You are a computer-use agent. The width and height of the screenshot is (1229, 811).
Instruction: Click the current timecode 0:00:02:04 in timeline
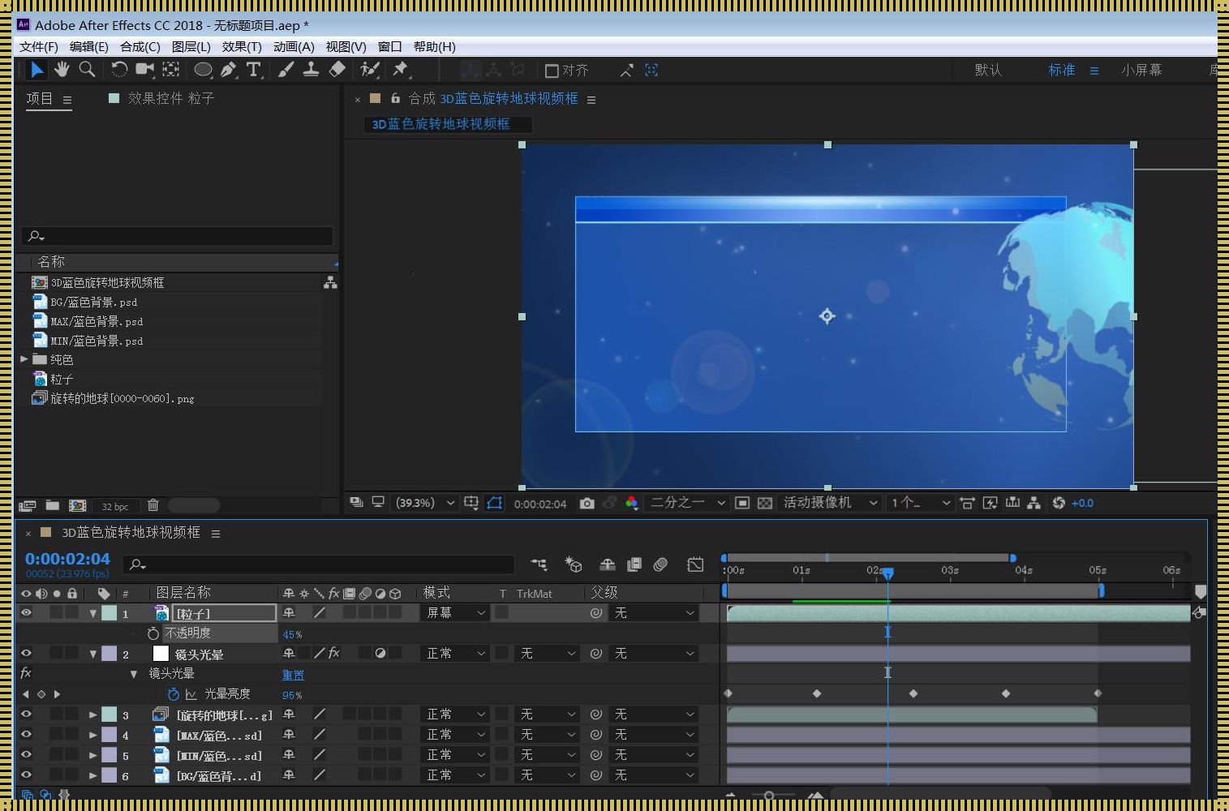pos(67,559)
